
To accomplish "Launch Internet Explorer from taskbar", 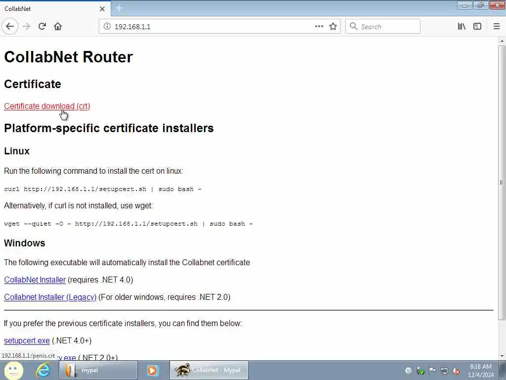I will [43, 370].
